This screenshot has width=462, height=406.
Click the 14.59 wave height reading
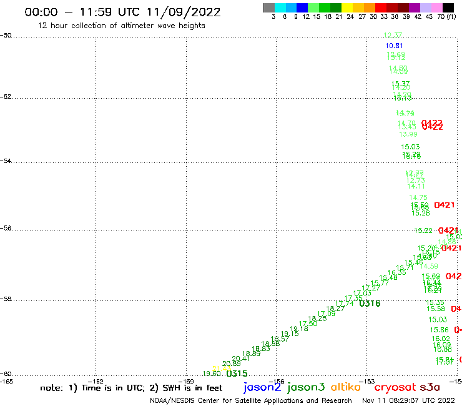coord(429,266)
